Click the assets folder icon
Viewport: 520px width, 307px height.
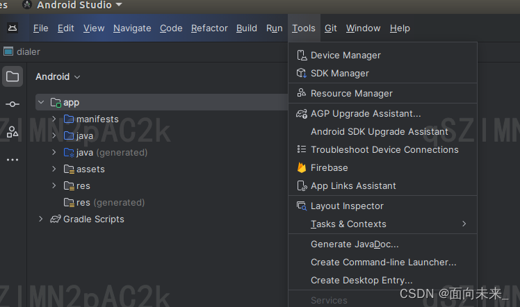coord(69,169)
